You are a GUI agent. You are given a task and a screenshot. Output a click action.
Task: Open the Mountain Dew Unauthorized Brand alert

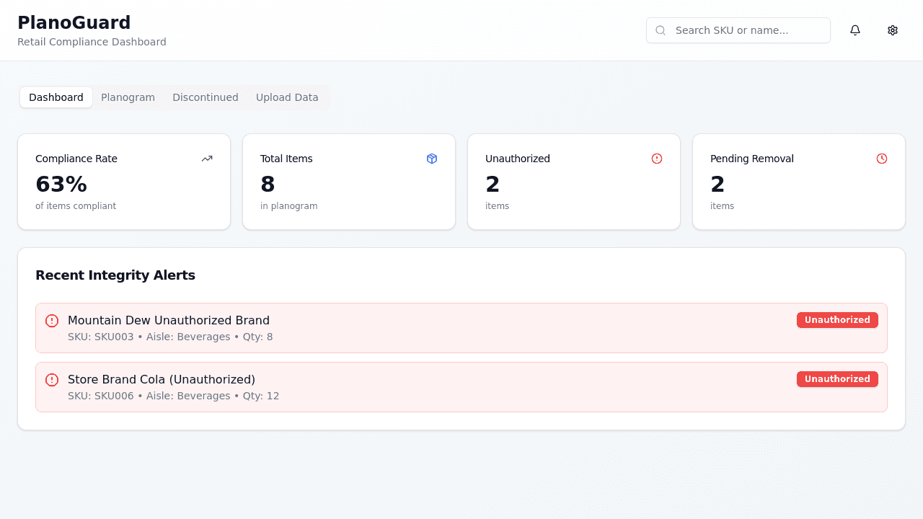169,321
